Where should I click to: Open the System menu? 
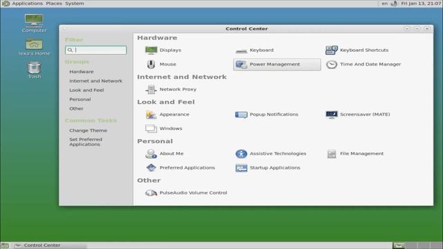coord(74,3)
